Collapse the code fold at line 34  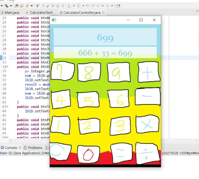[7, 66]
